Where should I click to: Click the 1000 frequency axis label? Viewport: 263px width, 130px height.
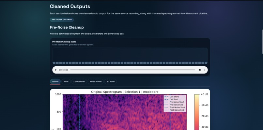click(58, 94)
